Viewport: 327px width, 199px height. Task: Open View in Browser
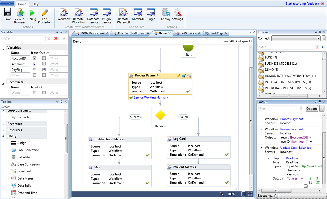20,13
